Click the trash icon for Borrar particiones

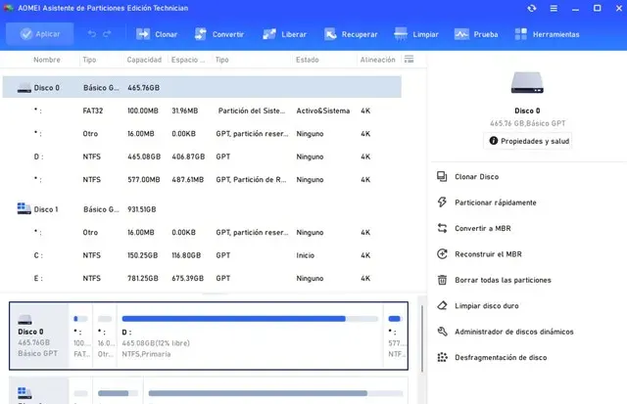442,280
